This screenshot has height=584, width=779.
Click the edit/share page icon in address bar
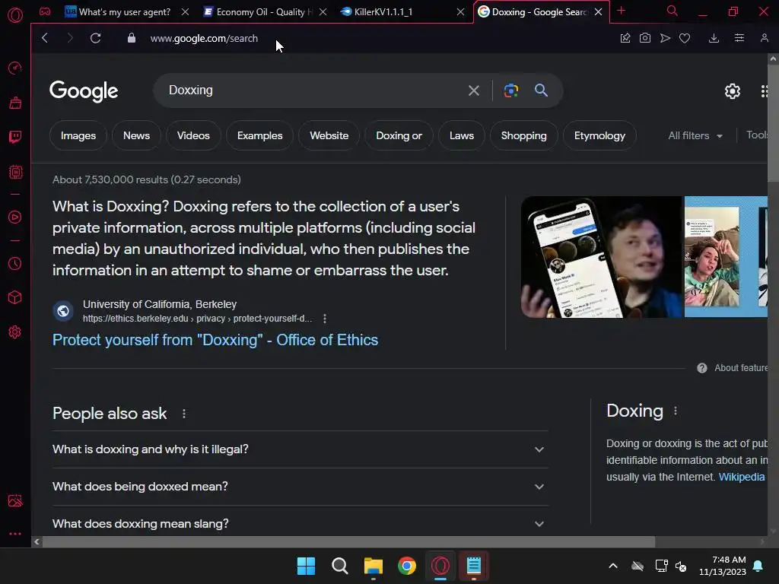click(625, 38)
